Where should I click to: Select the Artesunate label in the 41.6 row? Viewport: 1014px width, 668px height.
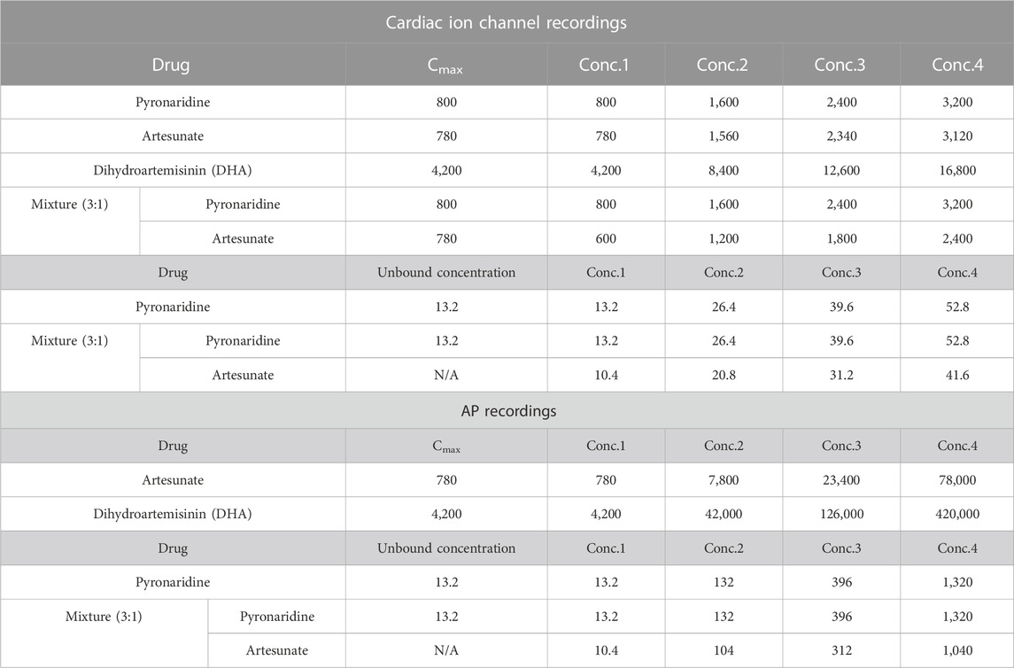(243, 375)
